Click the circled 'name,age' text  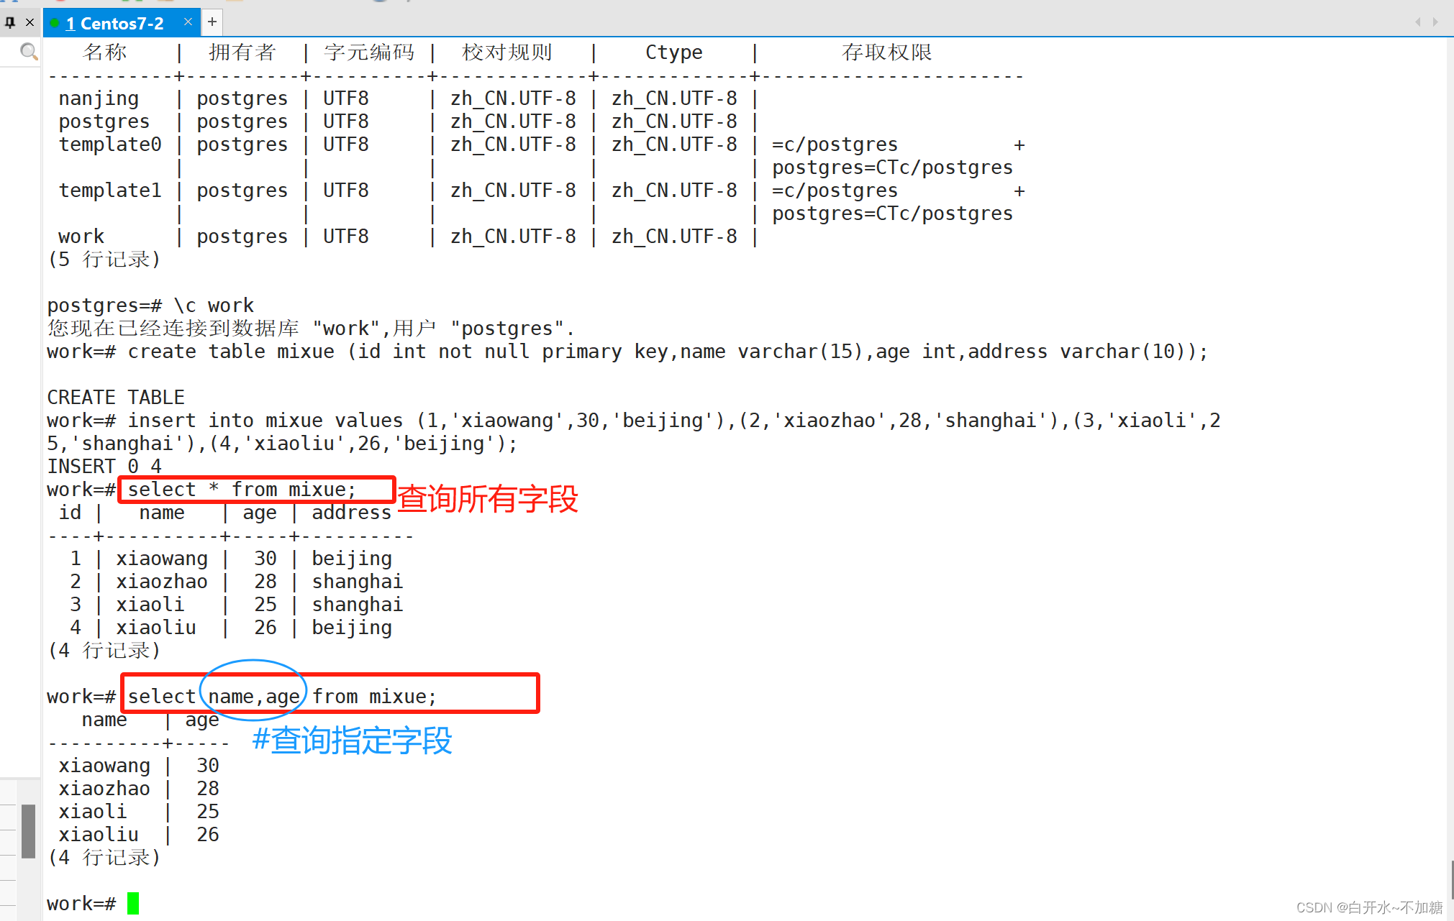(253, 696)
